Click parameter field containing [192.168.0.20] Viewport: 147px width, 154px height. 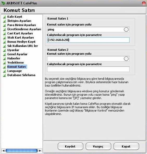pos(88,40)
